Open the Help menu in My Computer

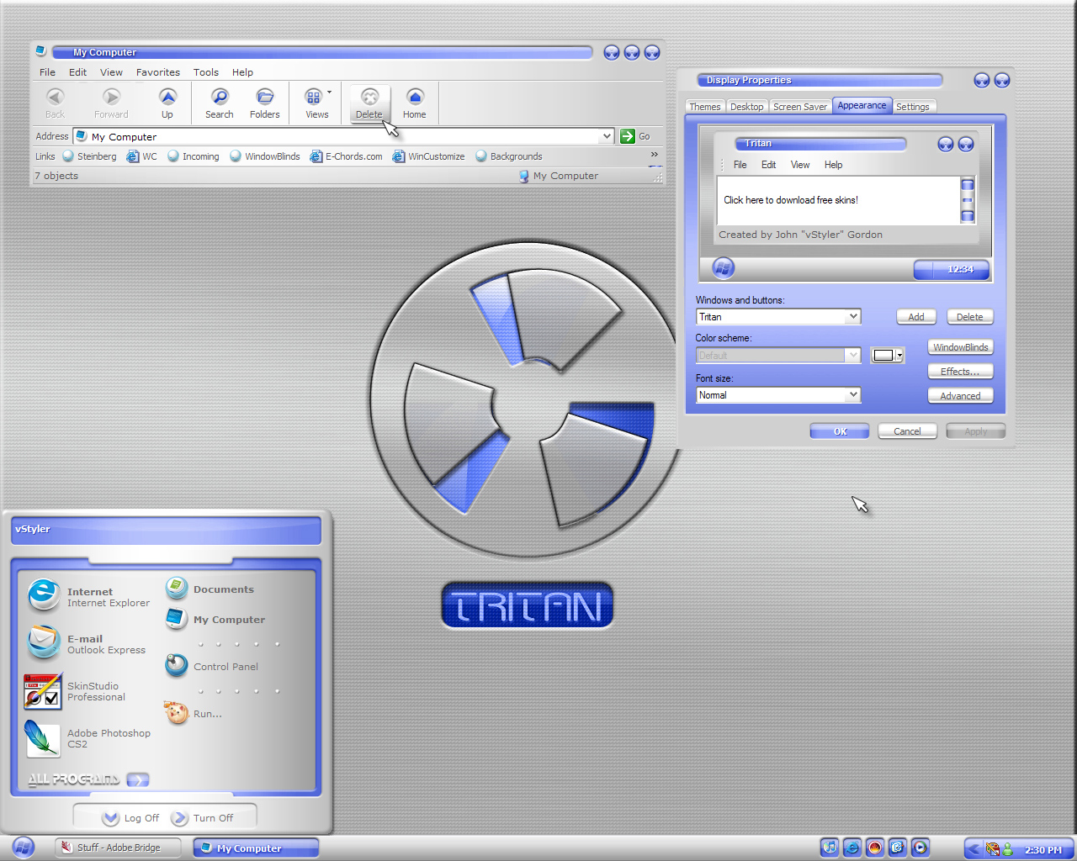click(x=242, y=72)
